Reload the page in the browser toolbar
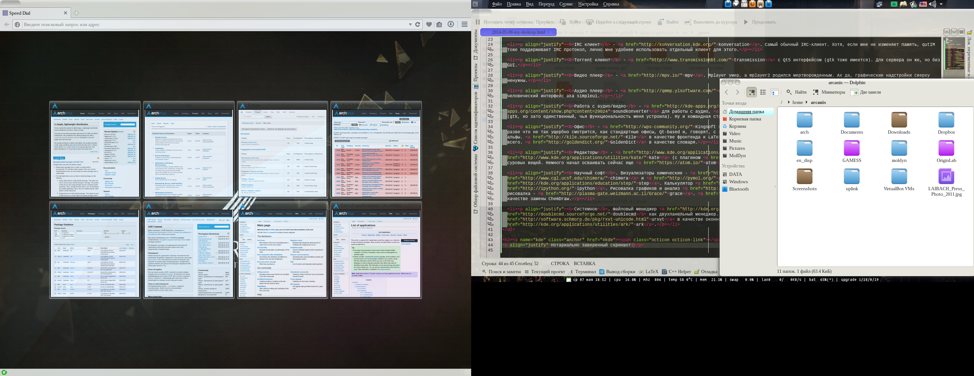 417,25
